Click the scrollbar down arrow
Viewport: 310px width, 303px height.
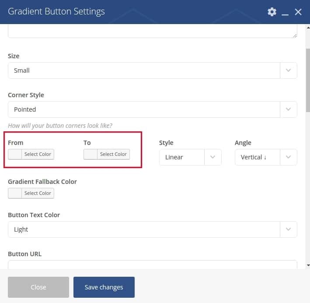coord(308,265)
